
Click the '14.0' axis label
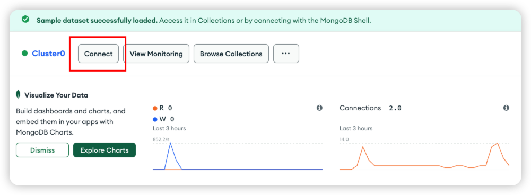pos(344,139)
